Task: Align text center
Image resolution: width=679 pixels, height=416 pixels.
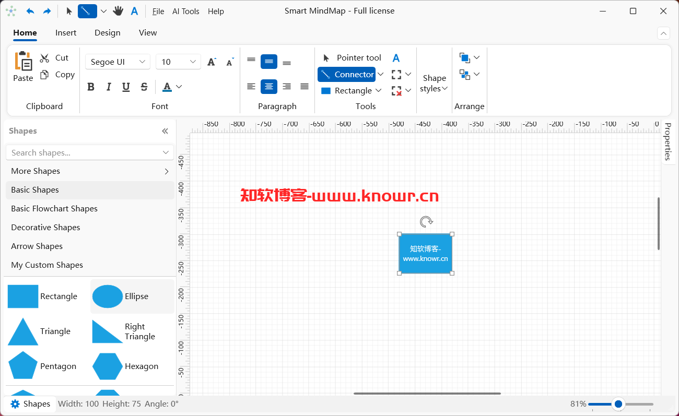Action: tap(269, 87)
